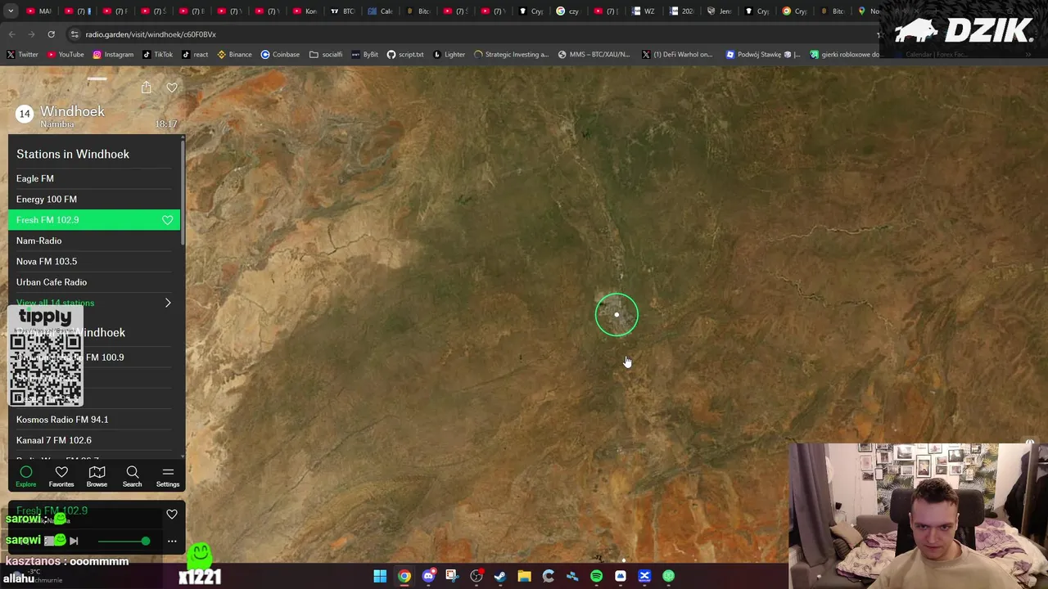Open Spotify from the taskbar
This screenshot has width=1048, height=589.
(596, 576)
